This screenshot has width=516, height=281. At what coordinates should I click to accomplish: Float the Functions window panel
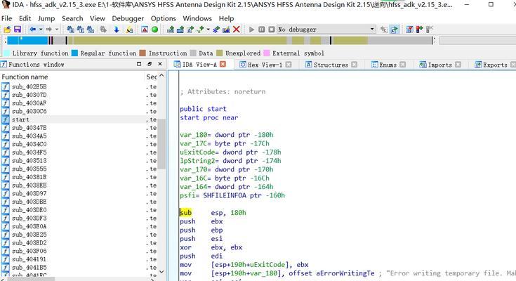coord(150,64)
